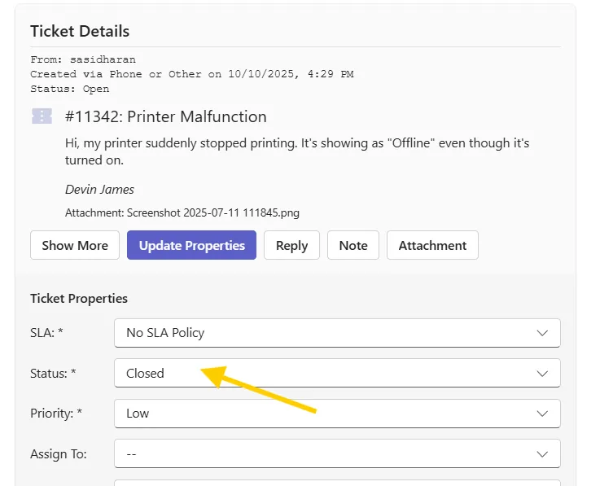Expand the Priority dropdown set to Low
This screenshot has height=486, width=613.
tap(326, 414)
